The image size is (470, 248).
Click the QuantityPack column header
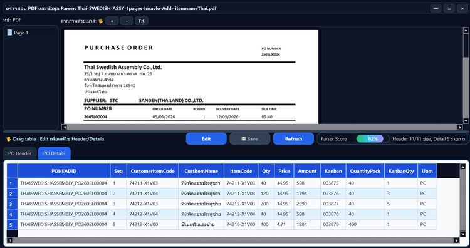pos(365,171)
